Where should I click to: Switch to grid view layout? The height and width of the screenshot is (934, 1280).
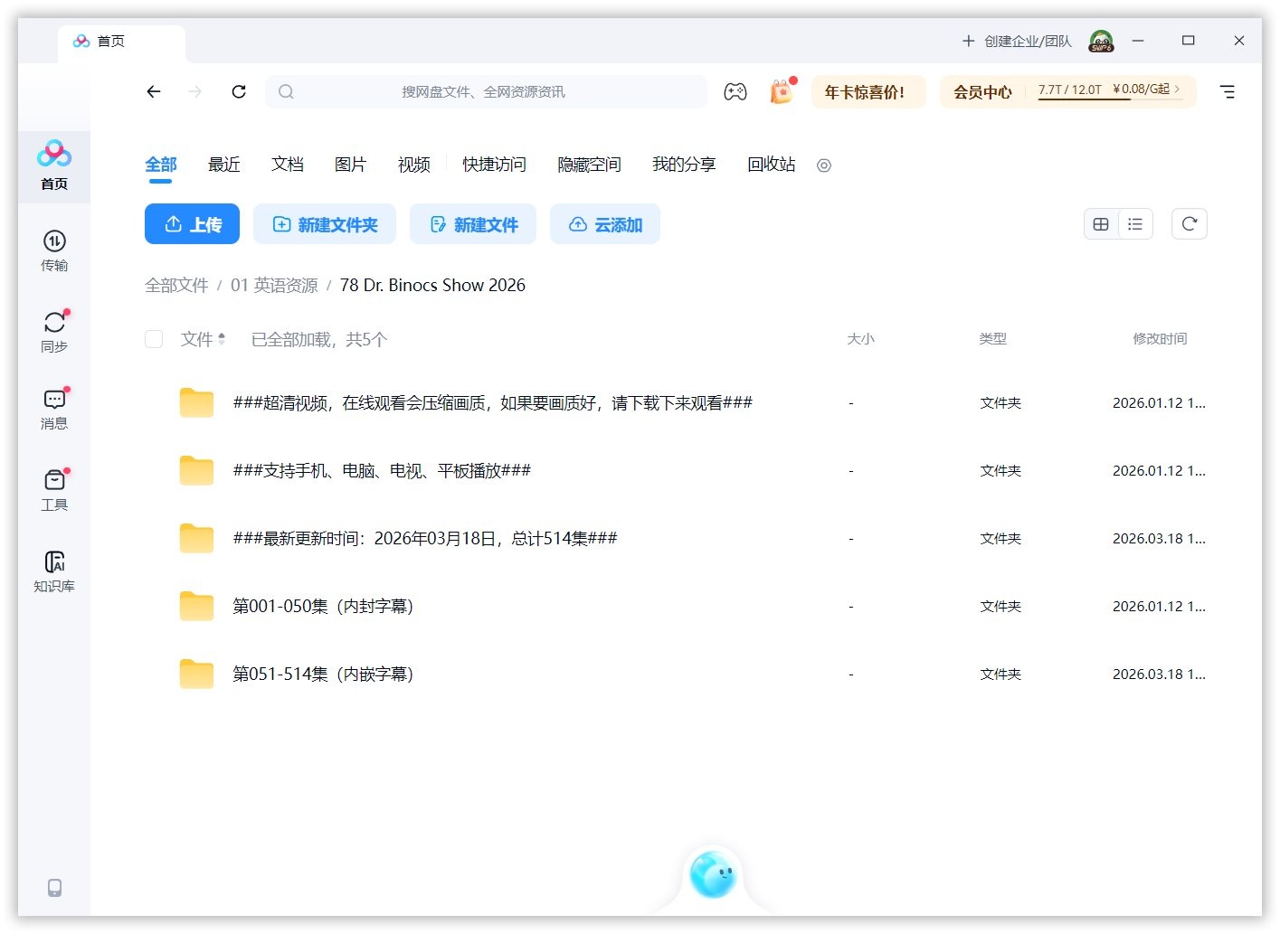coord(1101,223)
